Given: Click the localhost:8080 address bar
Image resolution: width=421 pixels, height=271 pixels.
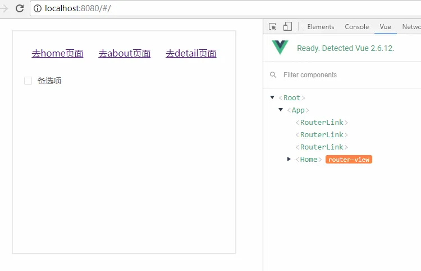Looking at the screenshot, I should (226, 8).
